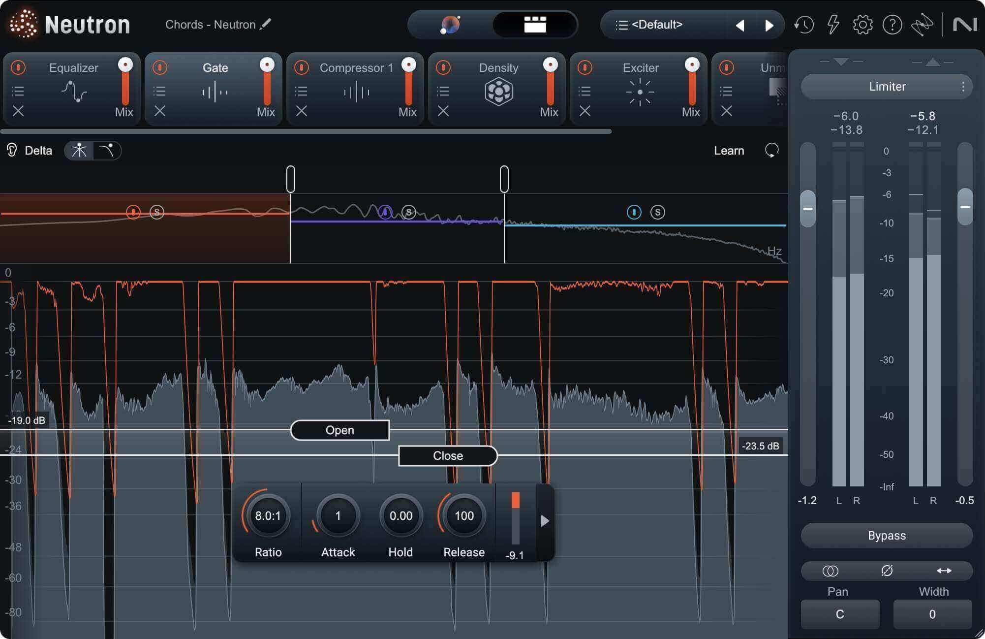
Task: Click the Learn crossover button
Action: [x=729, y=151]
